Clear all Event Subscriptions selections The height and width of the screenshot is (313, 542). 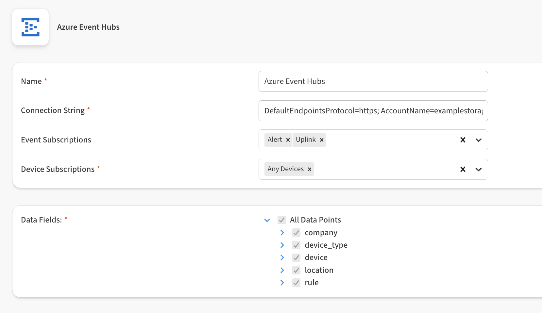click(463, 140)
